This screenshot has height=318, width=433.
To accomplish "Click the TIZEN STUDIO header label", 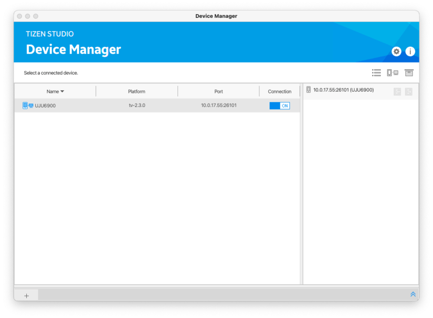I will tap(50, 34).
